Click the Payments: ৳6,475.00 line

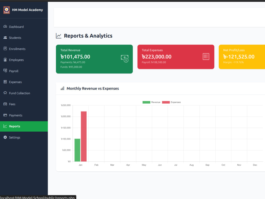[73, 62]
